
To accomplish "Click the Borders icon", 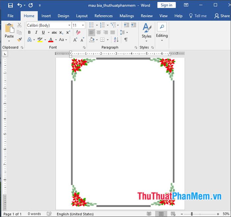I will click(102, 40).
